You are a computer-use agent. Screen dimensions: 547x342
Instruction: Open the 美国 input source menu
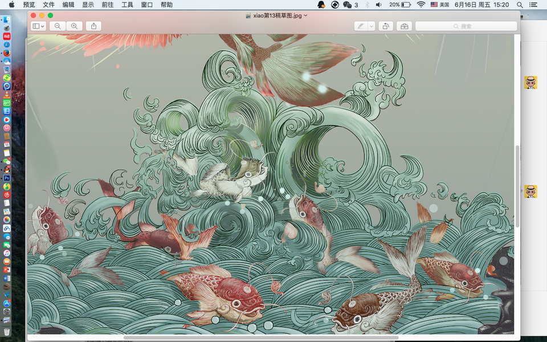[440, 5]
